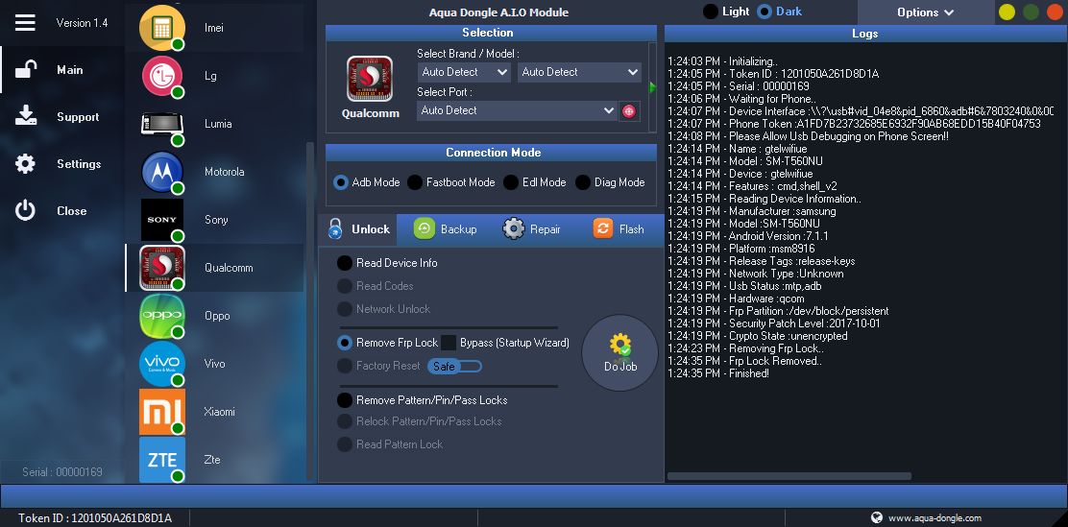This screenshot has width=1068, height=527.
Task: Click the Qualcomm chip icon in Selection panel
Action: [x=370, y=79]
